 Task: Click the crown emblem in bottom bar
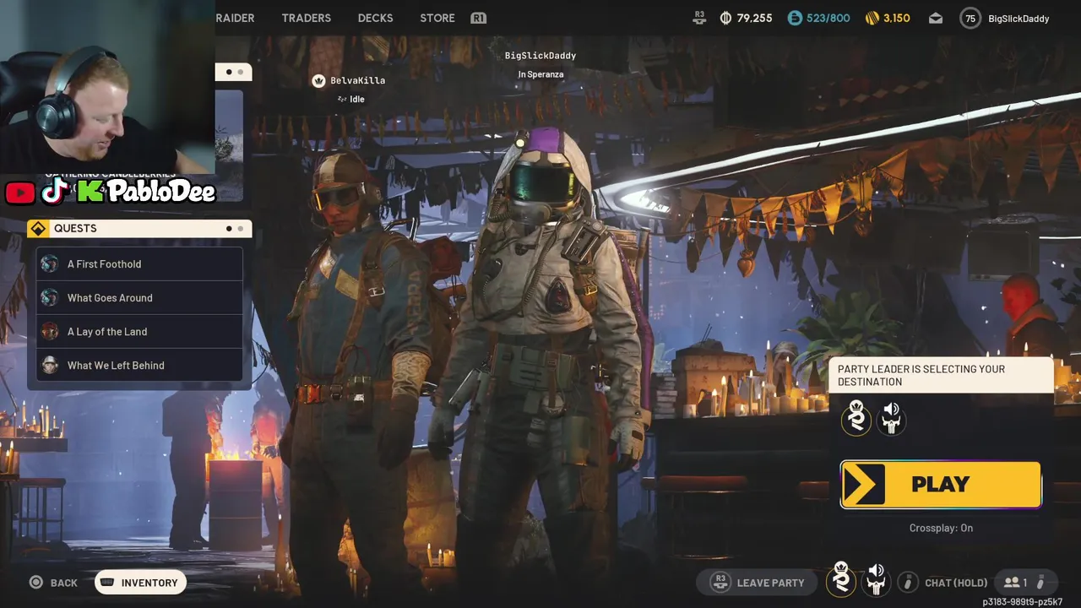tap(841, 579)
